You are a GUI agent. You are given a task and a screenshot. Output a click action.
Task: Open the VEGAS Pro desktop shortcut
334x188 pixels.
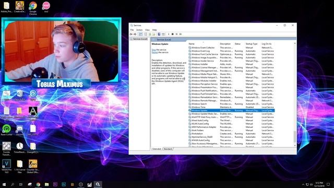pos(6,166)
